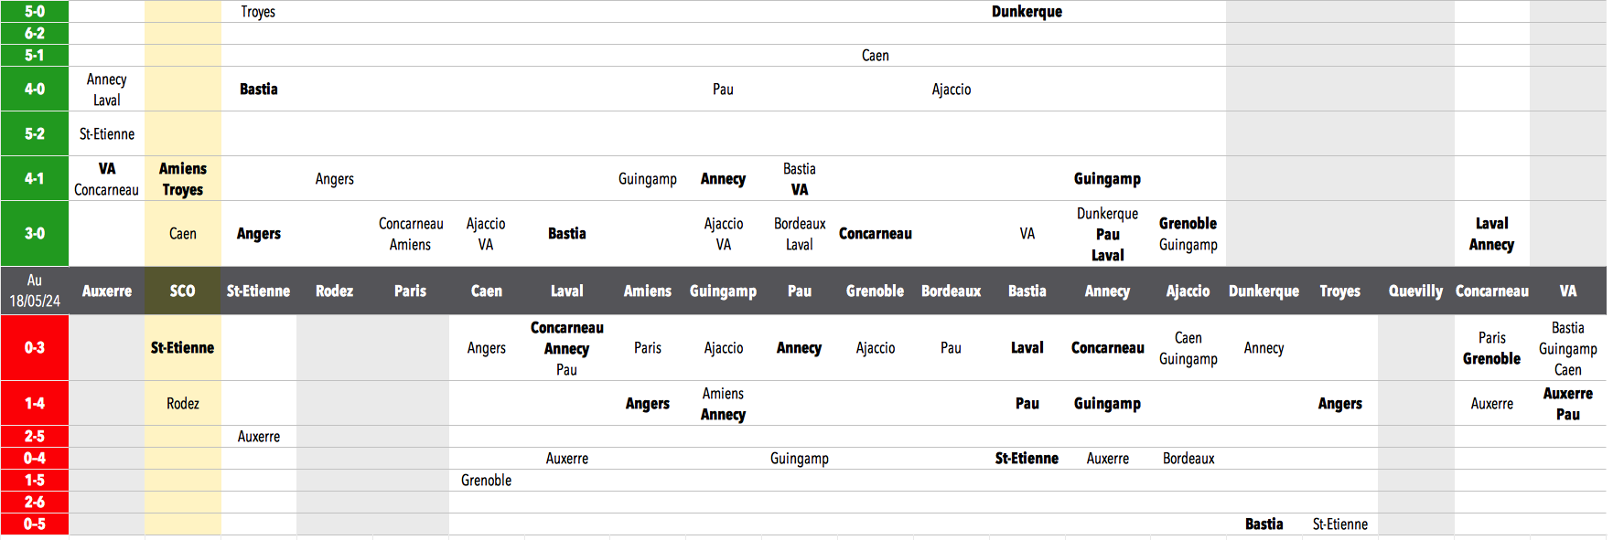Select the green 6-2 score row label
This screenshot has height=540, width=1613.
(35, 34)
